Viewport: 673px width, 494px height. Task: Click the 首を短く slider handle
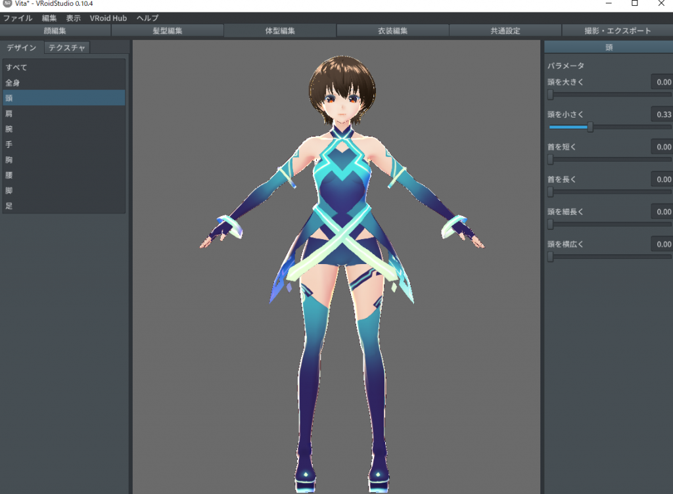coord(551,160)
